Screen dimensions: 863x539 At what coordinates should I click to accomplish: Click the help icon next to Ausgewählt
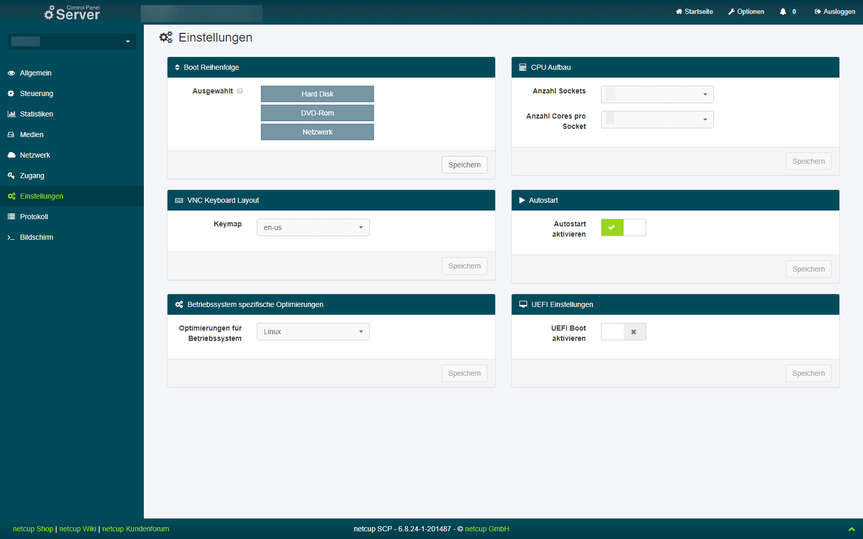point(240,91)
